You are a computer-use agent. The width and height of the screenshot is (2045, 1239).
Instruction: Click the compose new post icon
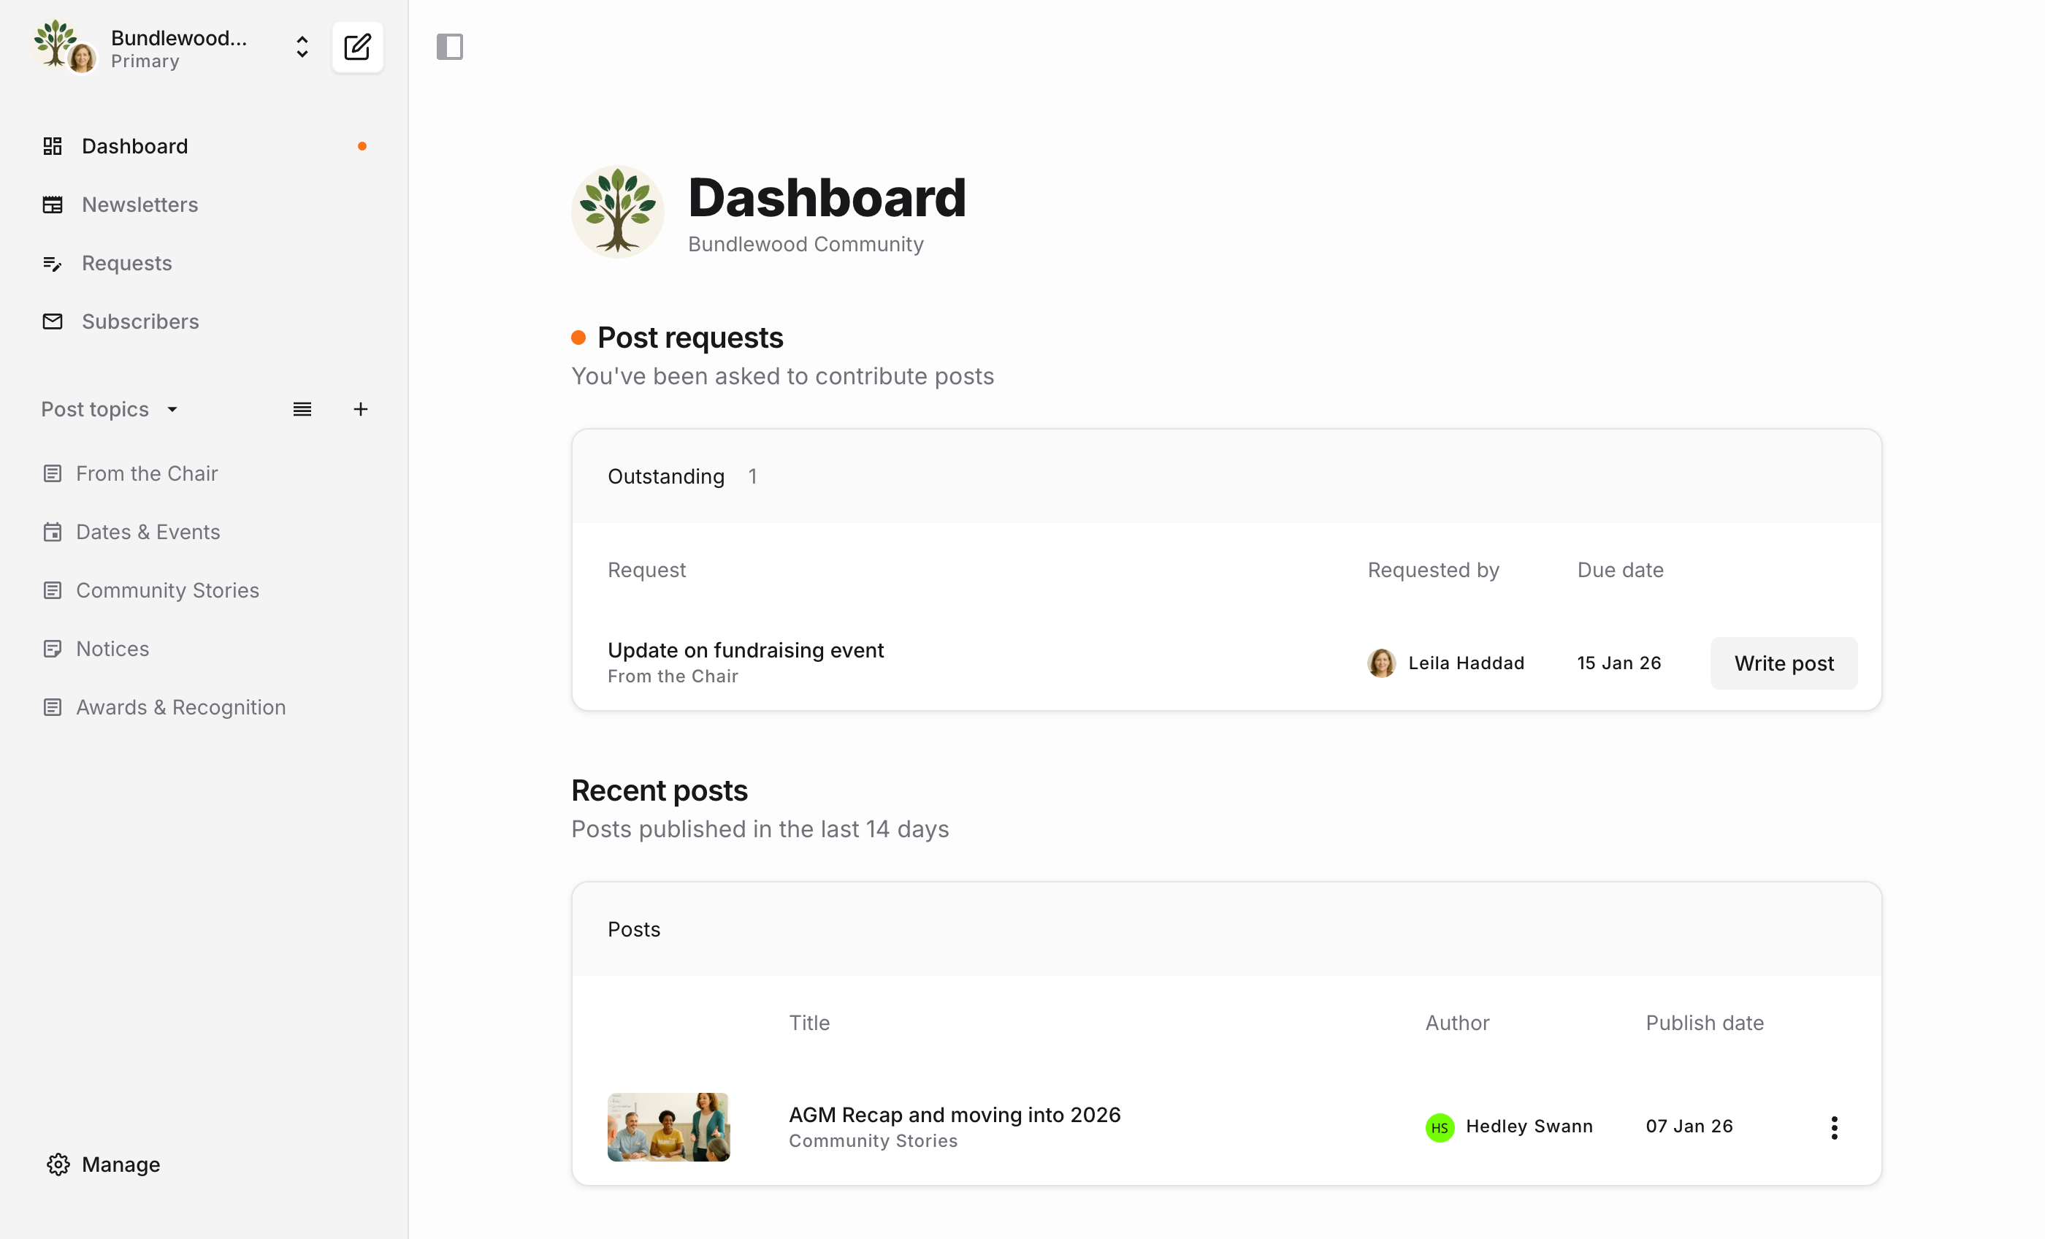tap(357, 47)
